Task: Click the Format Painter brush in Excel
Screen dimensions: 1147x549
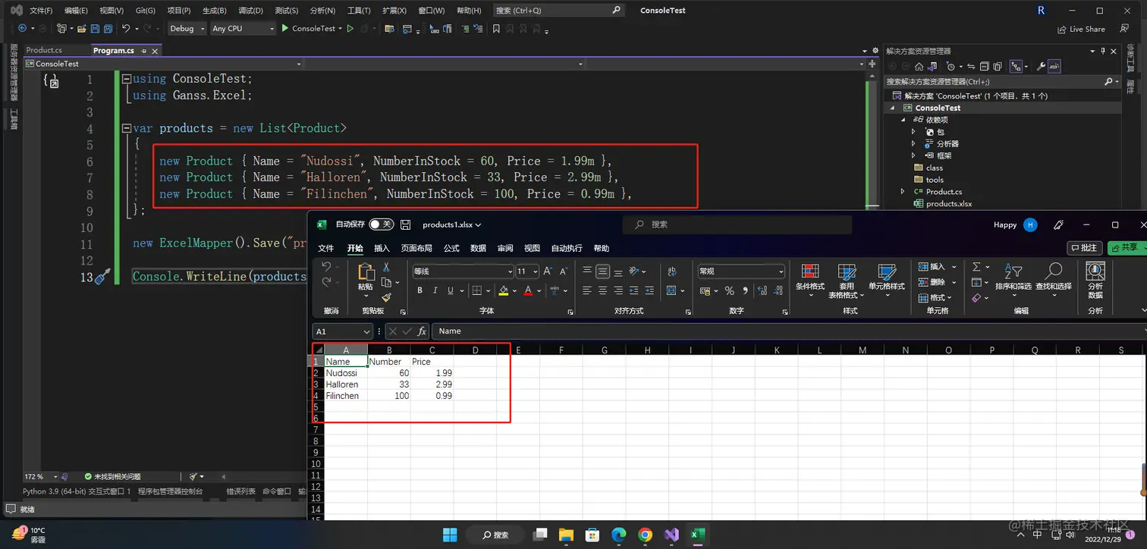Action: point(386,298)
